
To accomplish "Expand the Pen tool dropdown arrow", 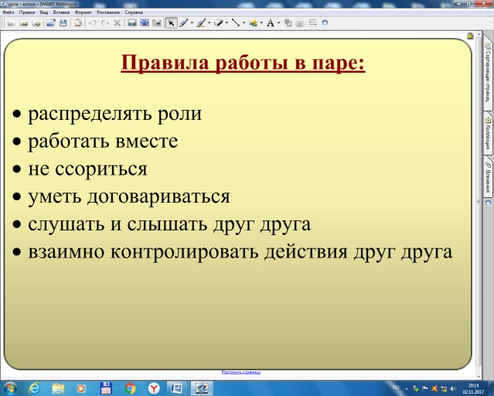I will [192, 23].
